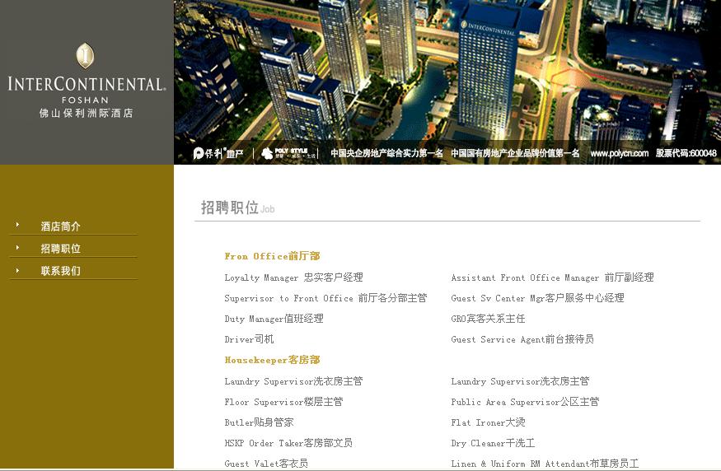
Task: Click the INTERCONTINENTAL wordmark text
Action: (87, 84)
